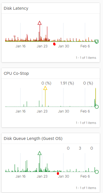
Task: Click the 1.91 (%) value in CPU Co-Stop
Action: [67, 83]
